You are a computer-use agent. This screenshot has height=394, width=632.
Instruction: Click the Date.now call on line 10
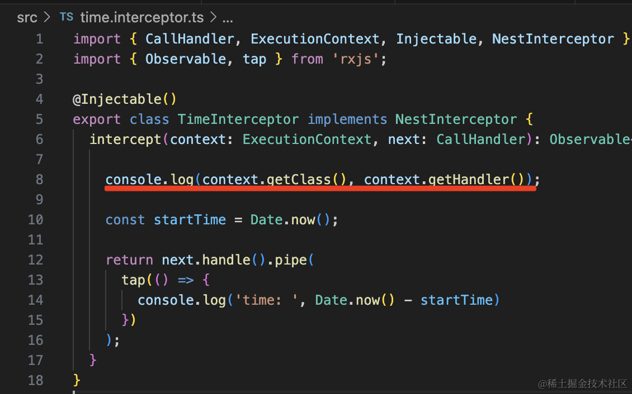coord(282,220)
